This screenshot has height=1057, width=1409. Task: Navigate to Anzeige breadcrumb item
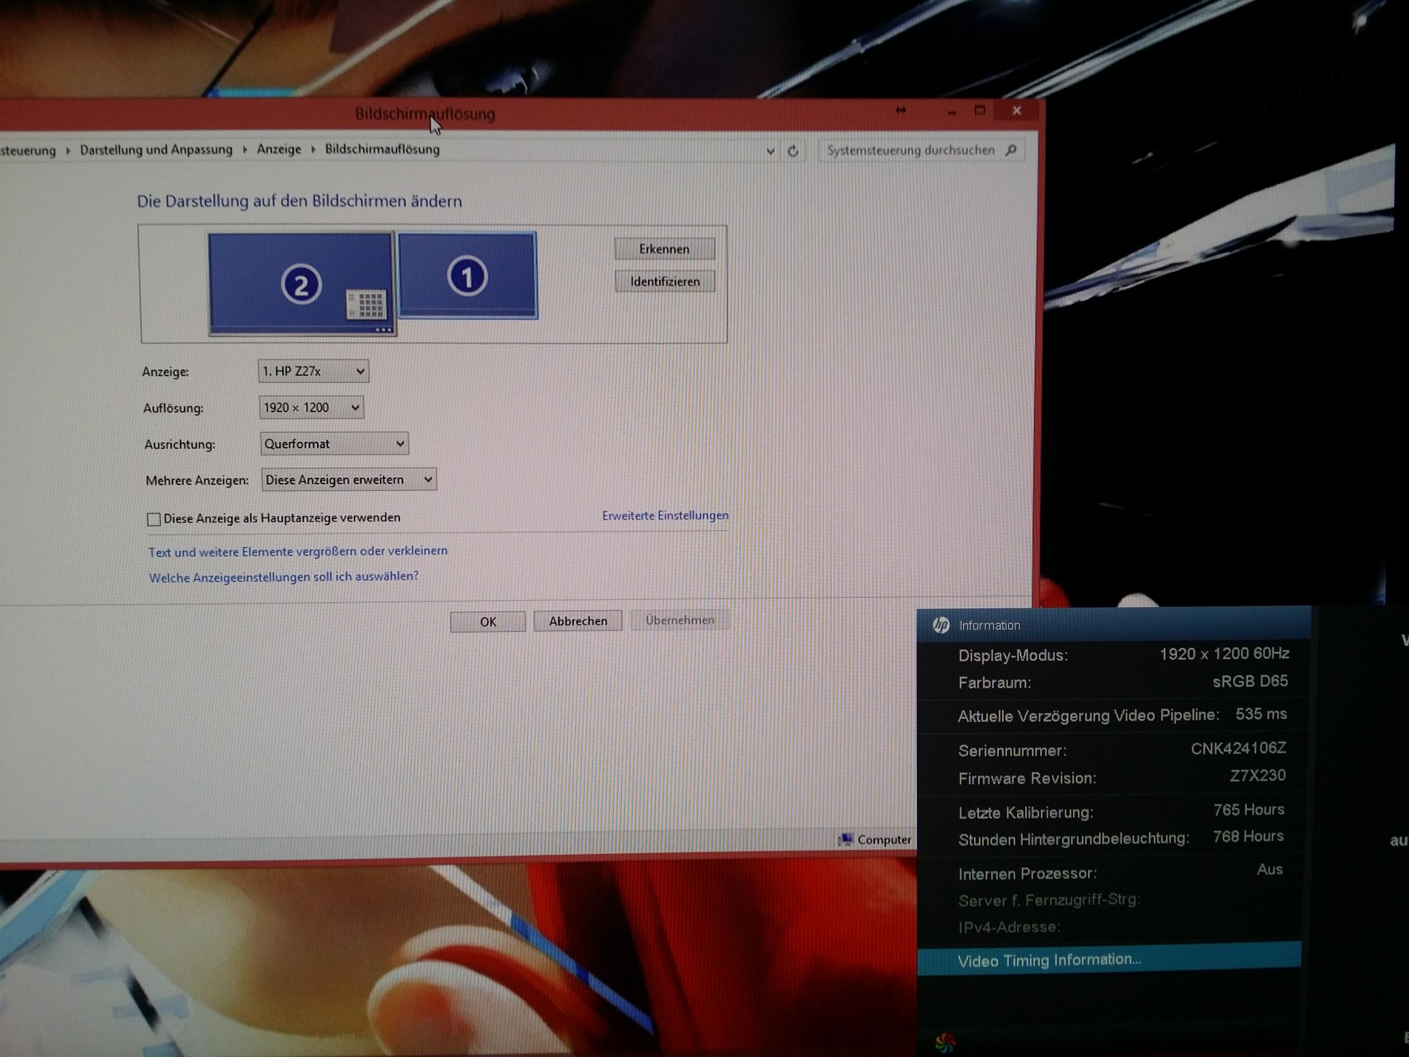click(x=278, y=149)
